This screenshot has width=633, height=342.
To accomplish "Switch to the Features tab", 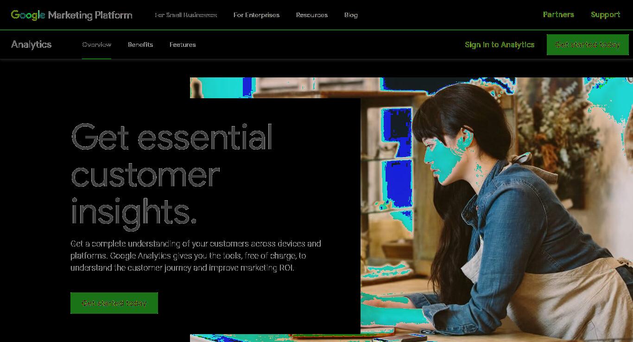I will tap(183, 44).
